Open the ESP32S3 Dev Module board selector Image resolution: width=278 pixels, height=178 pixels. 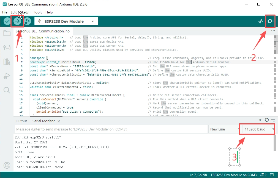66,21
